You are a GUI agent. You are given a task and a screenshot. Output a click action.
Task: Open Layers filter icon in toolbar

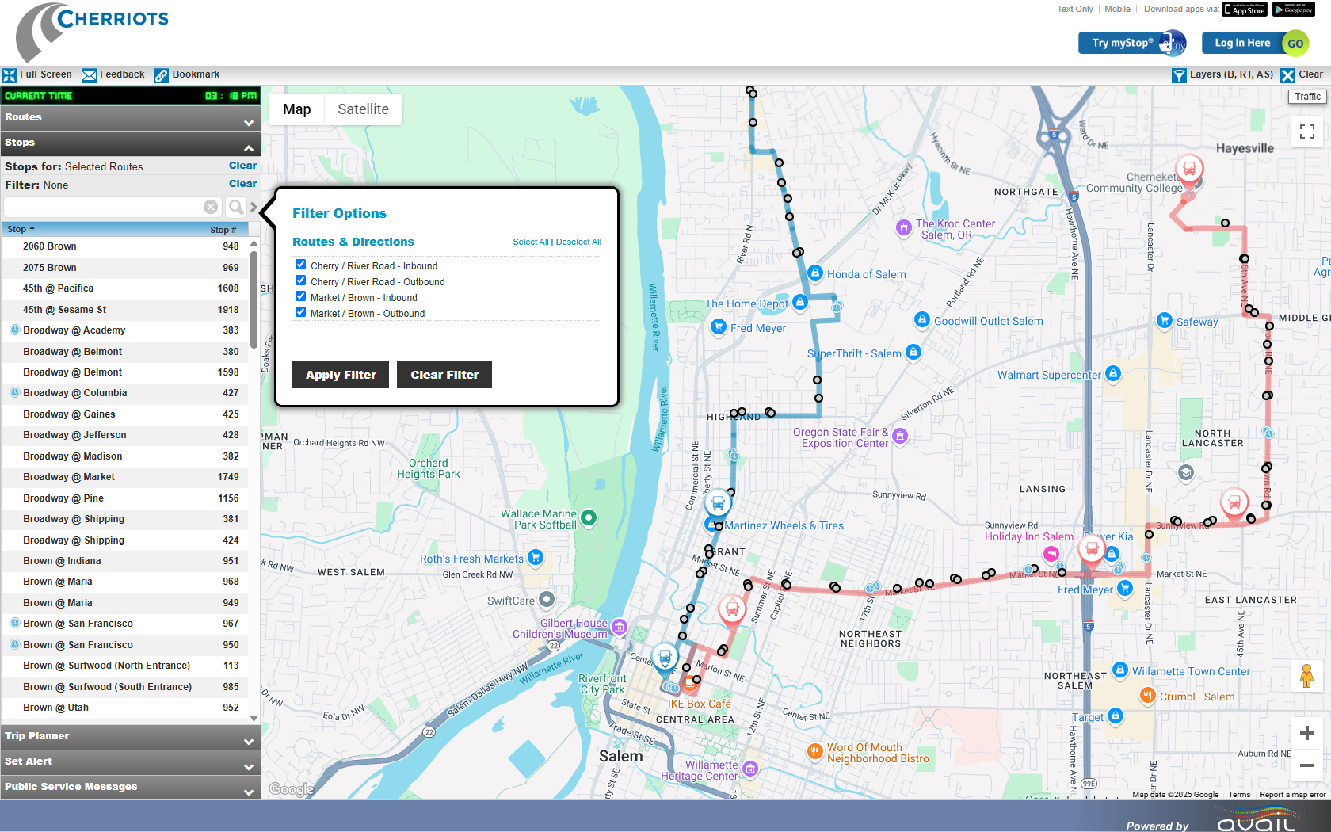coord(1179,75)
